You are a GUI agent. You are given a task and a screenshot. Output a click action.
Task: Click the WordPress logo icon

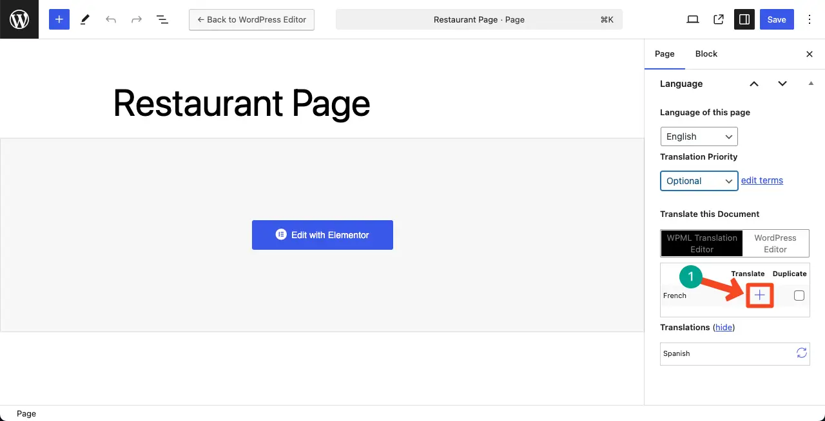point(19,19)
